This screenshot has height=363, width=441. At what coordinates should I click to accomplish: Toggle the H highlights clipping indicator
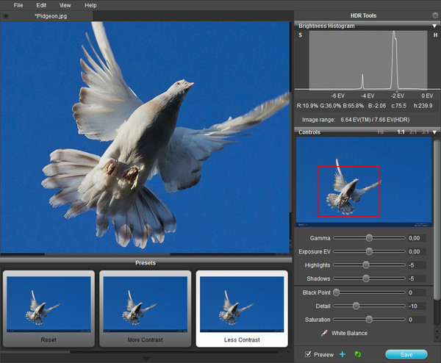[x=434, y=35]
